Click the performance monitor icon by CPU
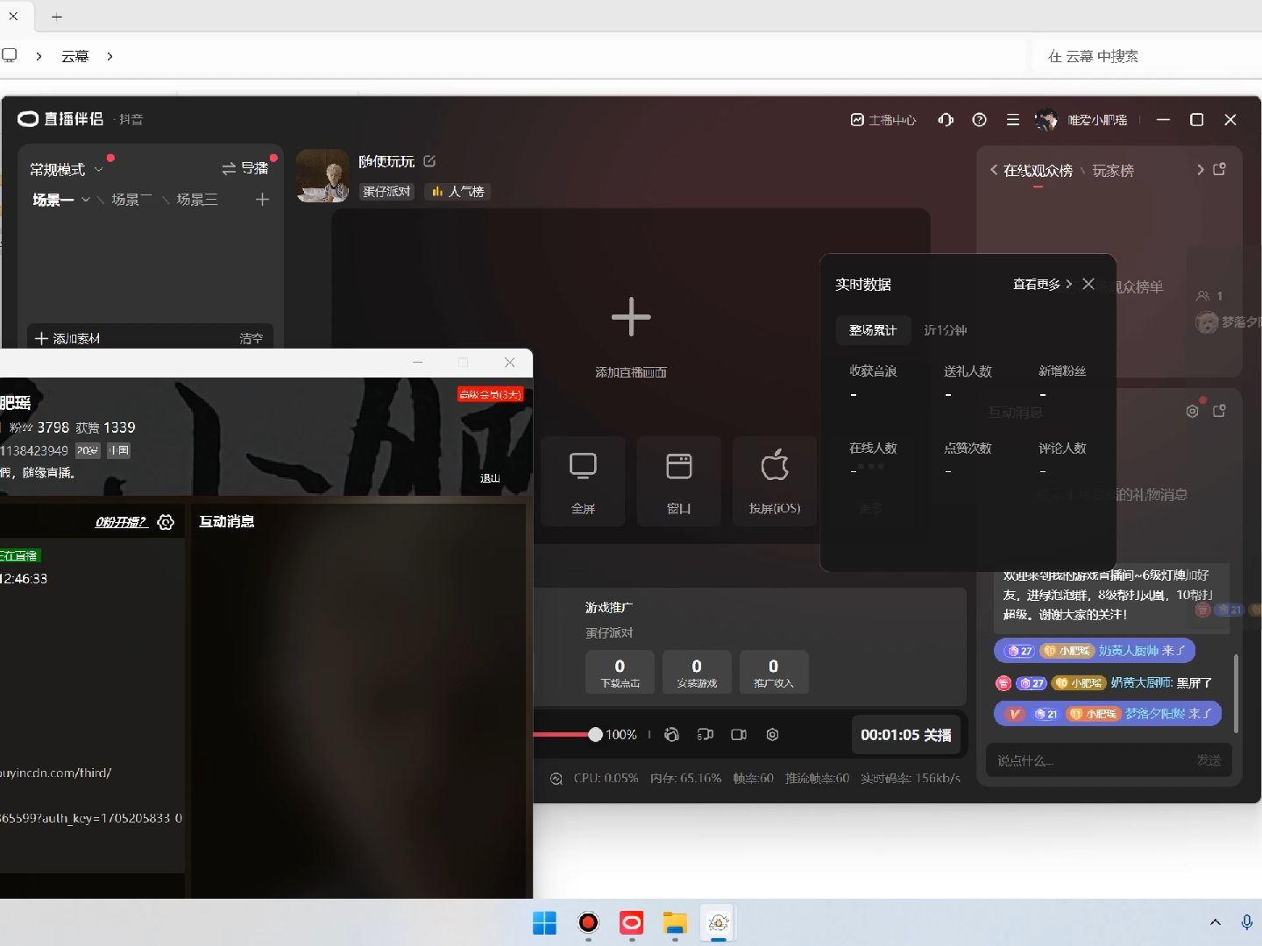Viewport: 1262px width, 946px height. click(x=557, y=778)
